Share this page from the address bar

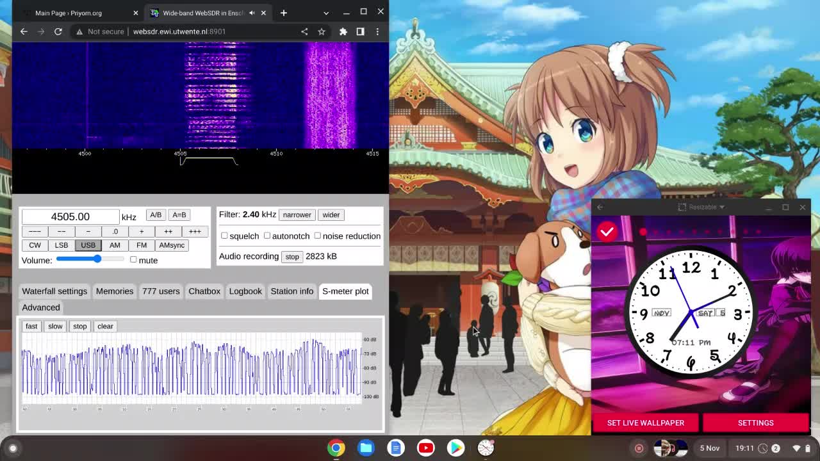coord(304,31)
